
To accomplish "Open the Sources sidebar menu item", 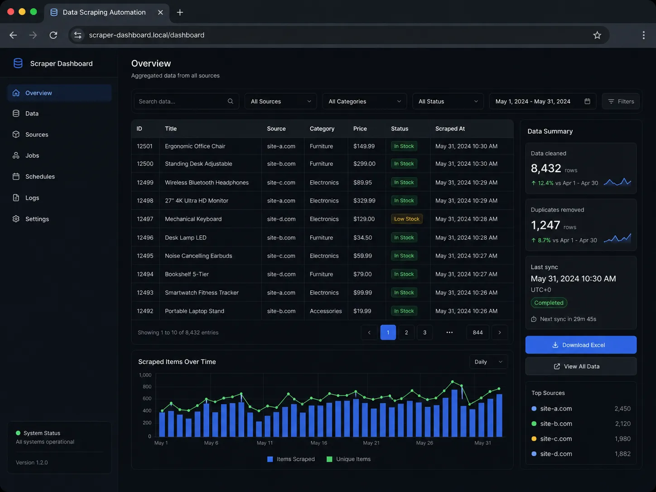I will (x=59, y=135).
